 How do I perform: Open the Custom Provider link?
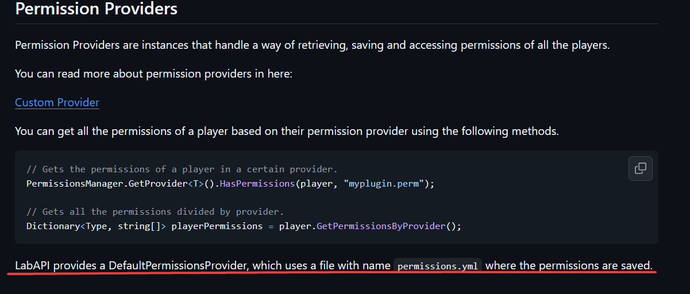coord(57,102)
